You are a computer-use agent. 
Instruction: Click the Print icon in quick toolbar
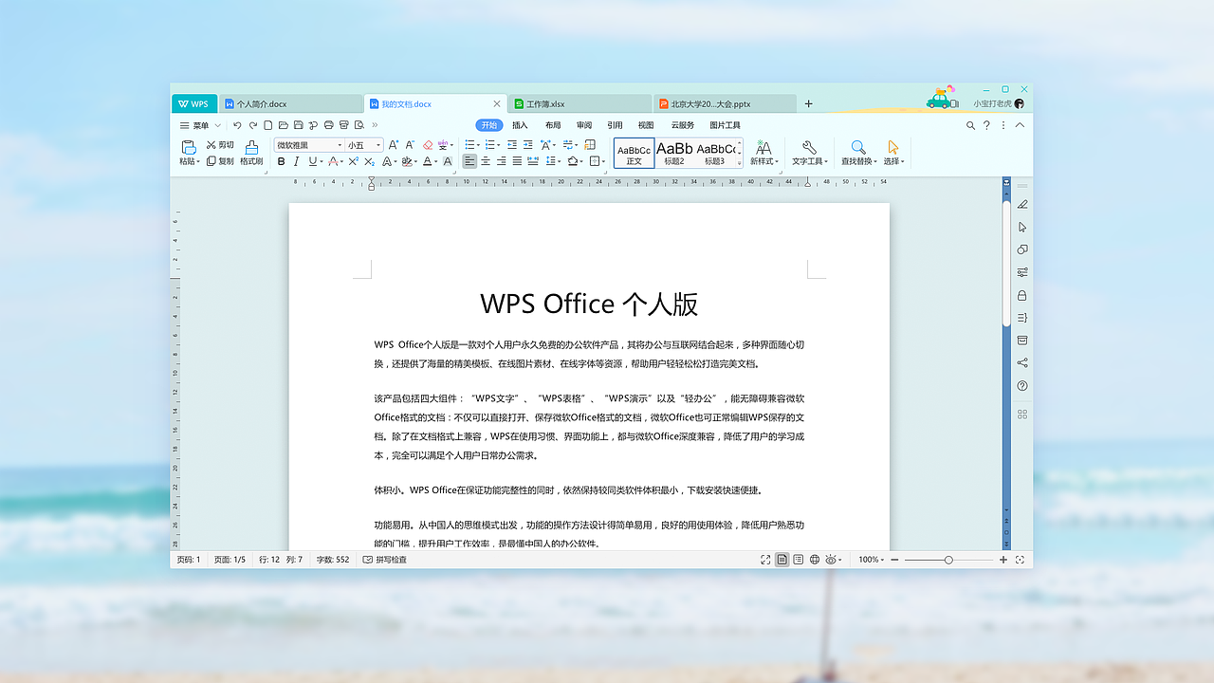click(328, 125)
